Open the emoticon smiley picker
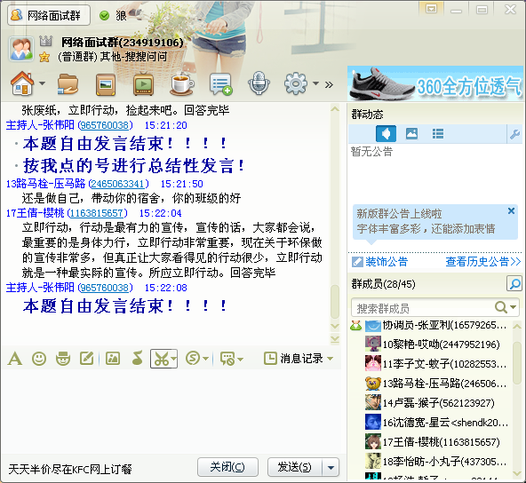 [39, 359]
